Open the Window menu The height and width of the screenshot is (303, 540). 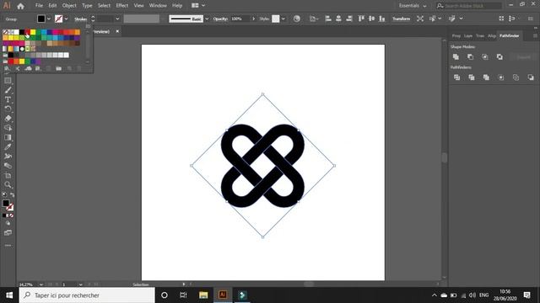click(158, 6)
